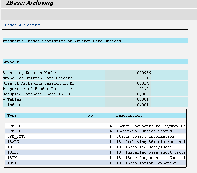The height and width of the screenshot is (173, 197).
Task: Click the Production Mode statistics heading
Action: coord(62,41)
